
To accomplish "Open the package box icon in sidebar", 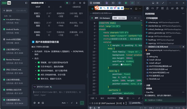I will [172, 8].
